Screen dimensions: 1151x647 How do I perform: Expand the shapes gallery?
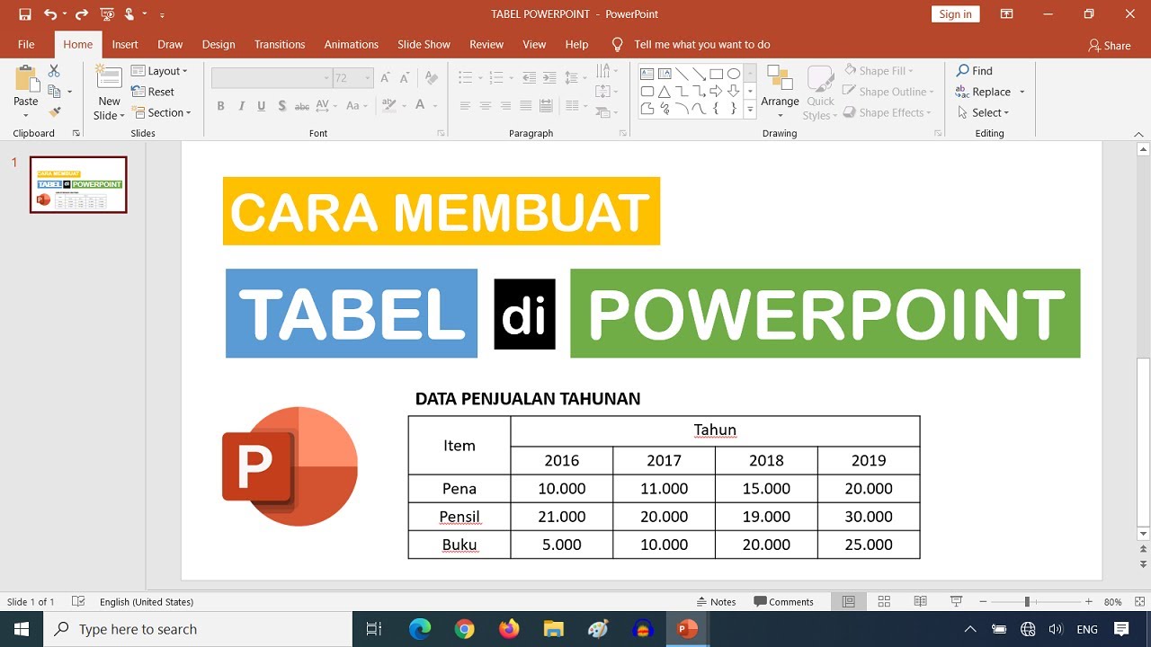pos(750,110)
